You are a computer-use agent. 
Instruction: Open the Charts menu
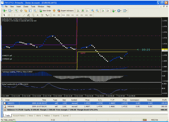click(x=26, y=6)
